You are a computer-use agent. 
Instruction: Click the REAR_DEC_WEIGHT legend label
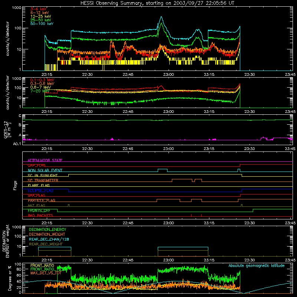tap(46, 244)
